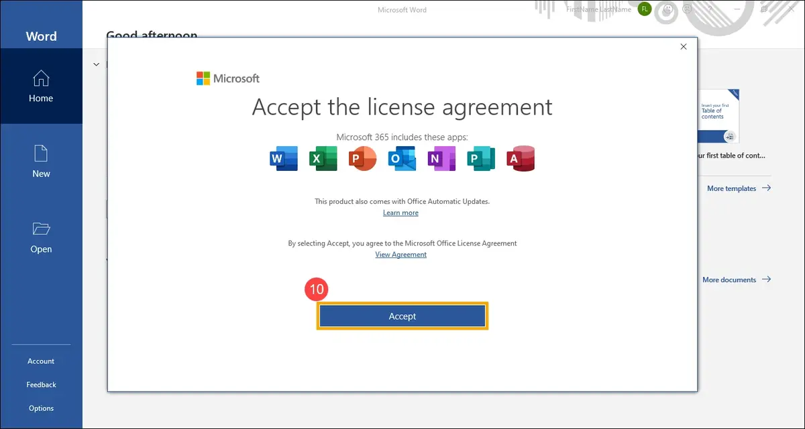Collapse the section chevron below Good afternoon

click(x=96, y=64)
